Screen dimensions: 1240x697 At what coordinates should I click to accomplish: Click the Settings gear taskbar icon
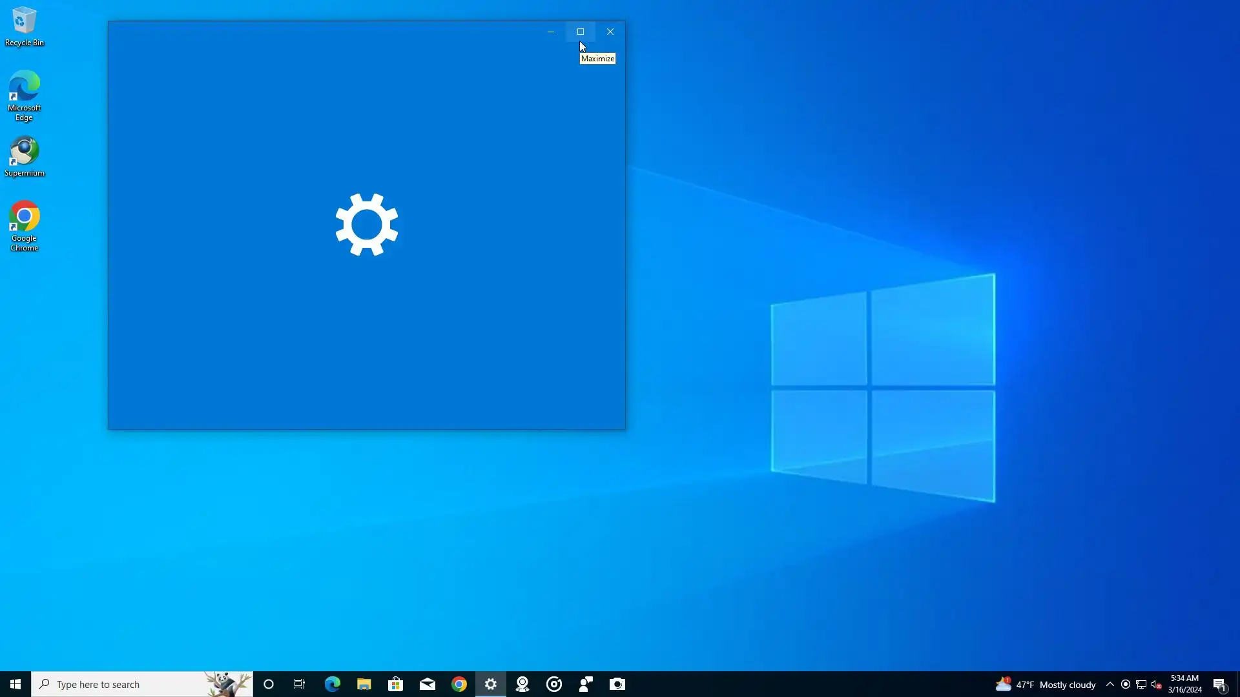pyautogui.click(x=491, y=684)
